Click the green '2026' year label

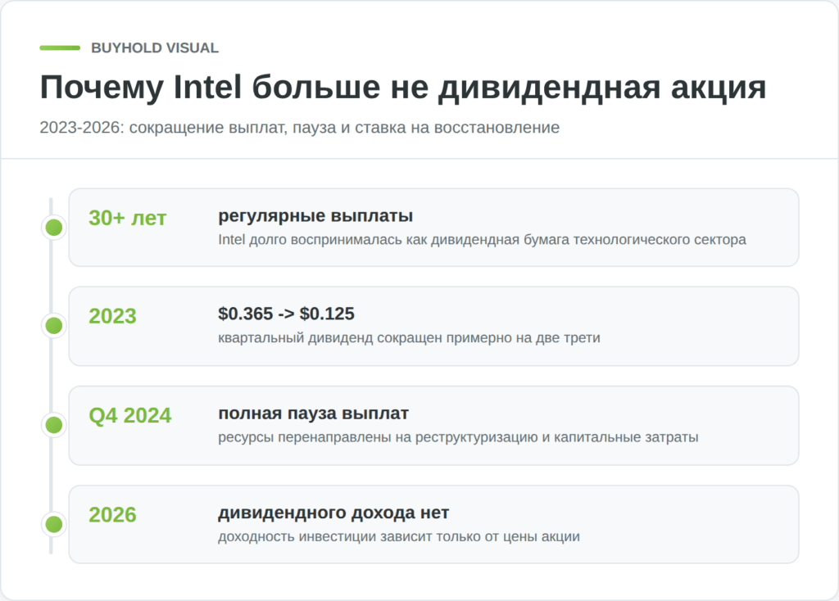point(112,515)
